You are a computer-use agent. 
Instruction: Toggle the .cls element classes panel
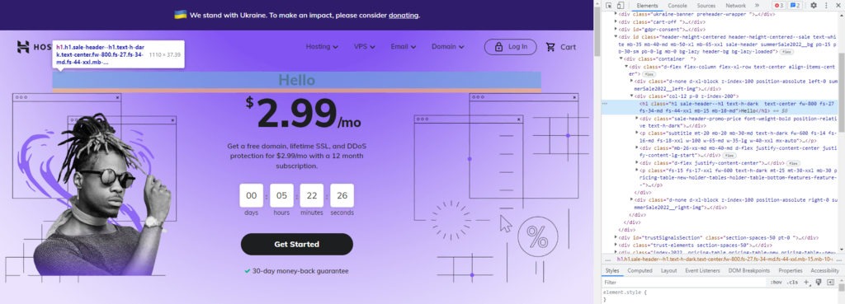tap(792, 282)
